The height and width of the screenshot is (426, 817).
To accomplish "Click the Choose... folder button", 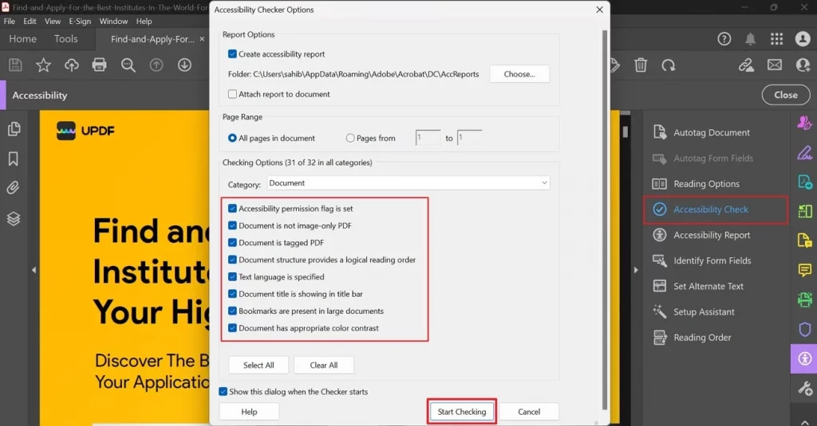I will pyautogui.click(x=519, y=74).
